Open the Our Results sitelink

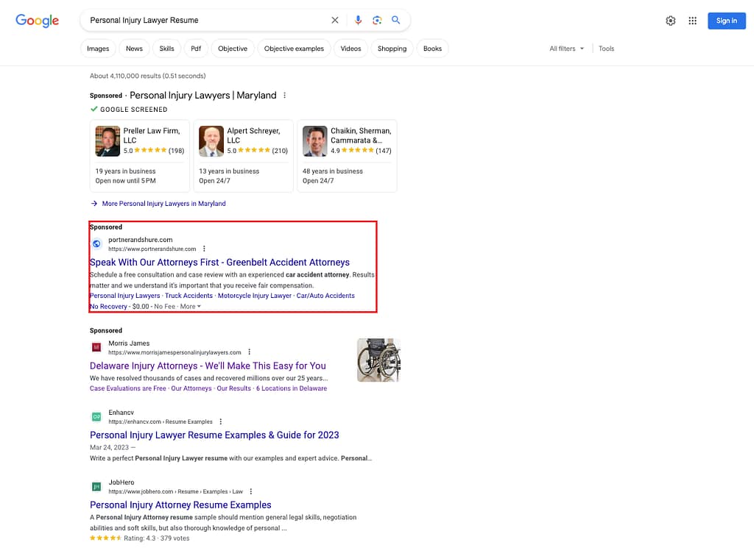click(233, 388)
